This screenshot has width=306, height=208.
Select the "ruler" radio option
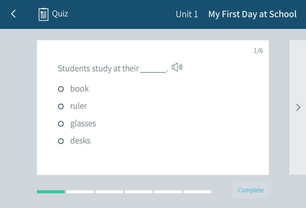click(61, 106)
